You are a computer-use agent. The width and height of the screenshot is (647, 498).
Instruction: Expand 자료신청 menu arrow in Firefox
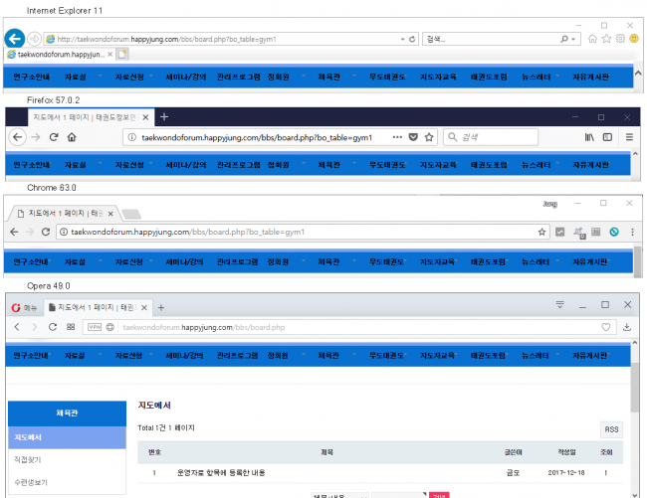click(x=151, y=164)
